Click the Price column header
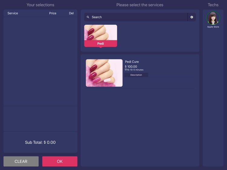 point(53,13)
